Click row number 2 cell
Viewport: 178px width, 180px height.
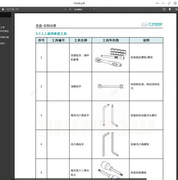click(x=41, y=86)
